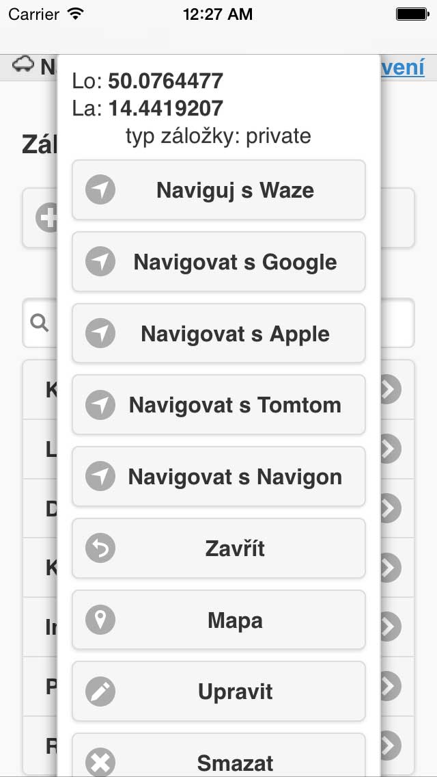
Task: Tap the arrow icon on Navigovat s Apple
Action: coord(100,334)
